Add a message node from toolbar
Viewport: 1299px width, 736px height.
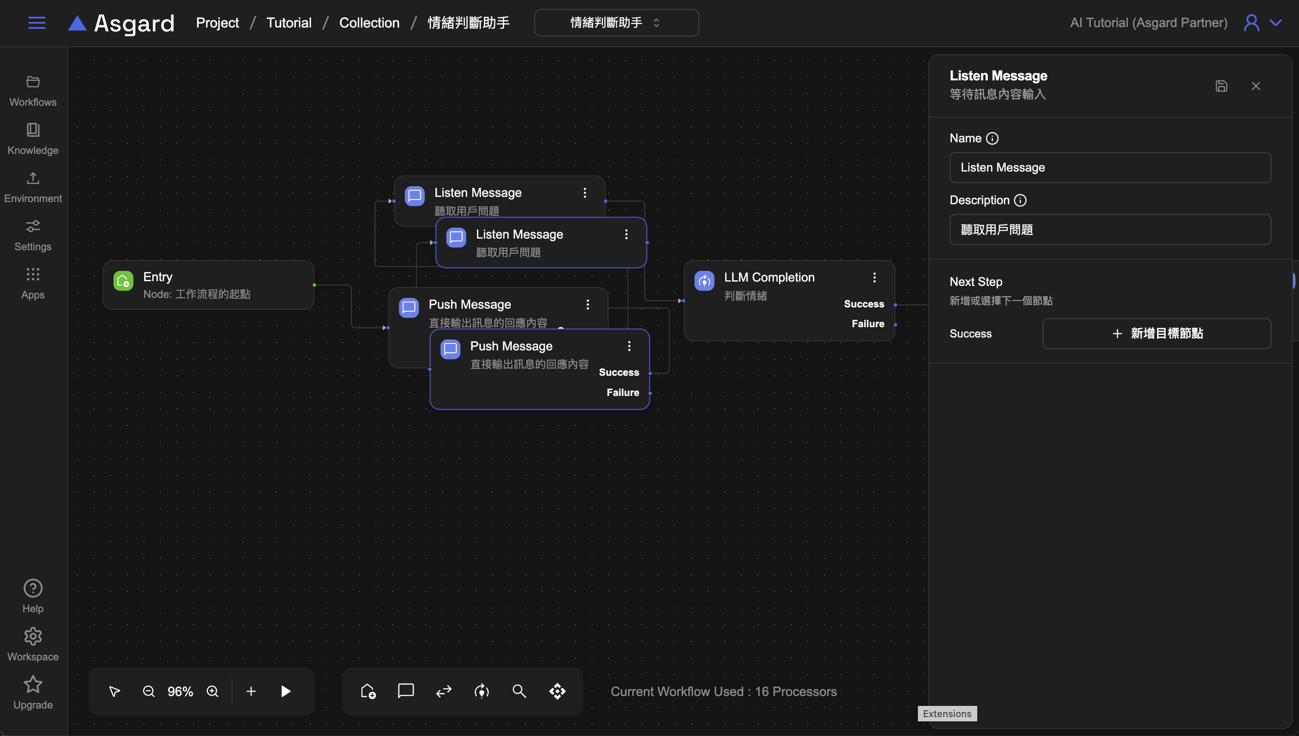click(x=406, y=691)
